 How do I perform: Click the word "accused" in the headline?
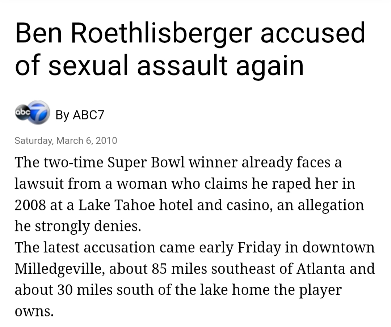point(312,33)
